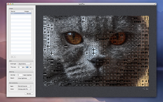Focus the Use top best matches field
163x102 pixels.
(x=20, y=75)
